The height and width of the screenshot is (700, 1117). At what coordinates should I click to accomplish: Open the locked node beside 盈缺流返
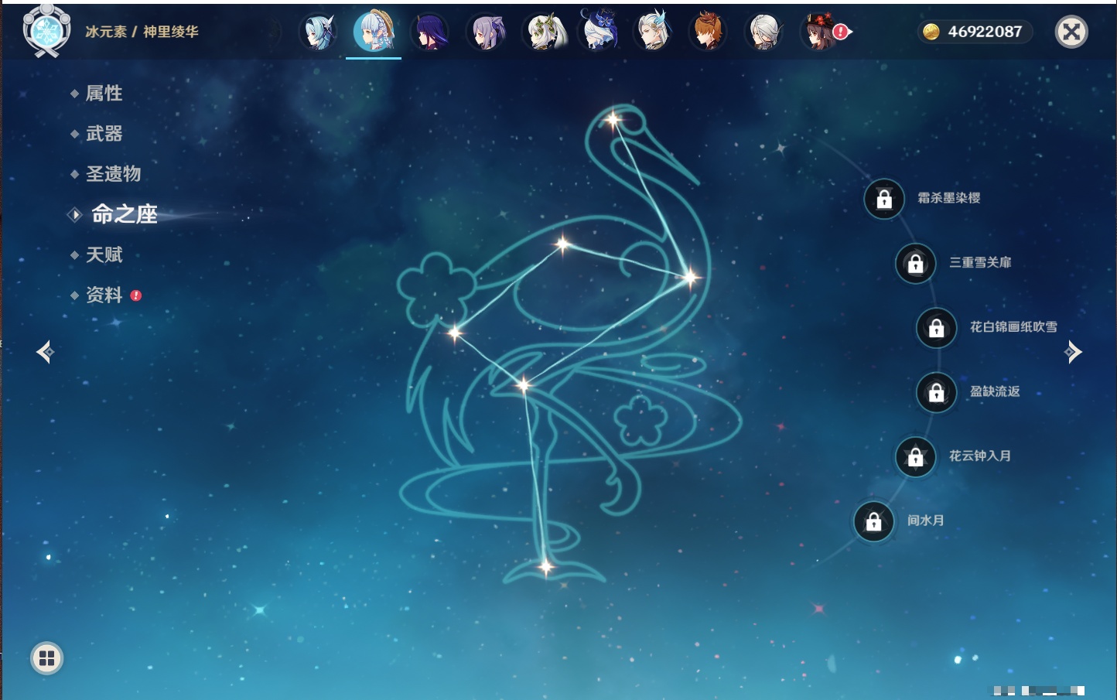tap(937, 392)
